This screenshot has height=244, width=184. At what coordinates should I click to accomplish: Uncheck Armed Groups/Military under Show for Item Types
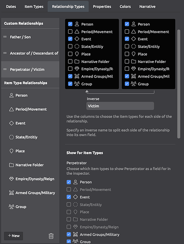[69, 234]
